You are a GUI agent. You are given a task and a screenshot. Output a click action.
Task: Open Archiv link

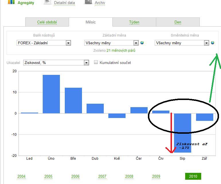pos(100,3)
